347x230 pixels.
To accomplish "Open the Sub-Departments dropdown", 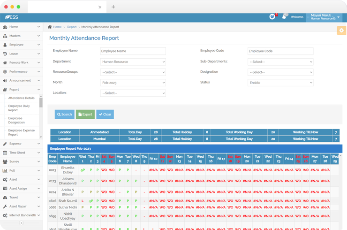I will [280, 62].
